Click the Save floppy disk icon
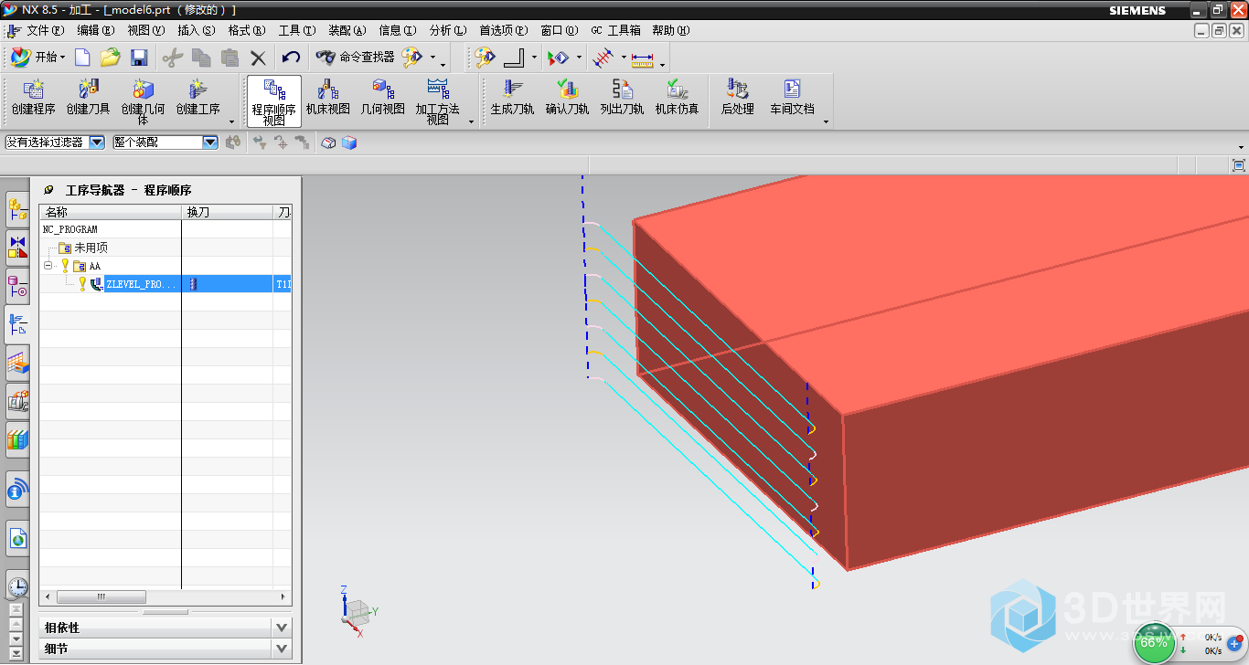1249x665 pixels. [139, 58]
